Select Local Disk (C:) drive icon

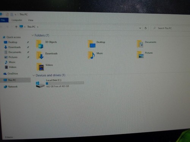(x=40, y=84)
